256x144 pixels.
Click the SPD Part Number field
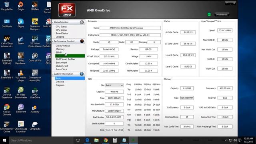tap(114, 117)
